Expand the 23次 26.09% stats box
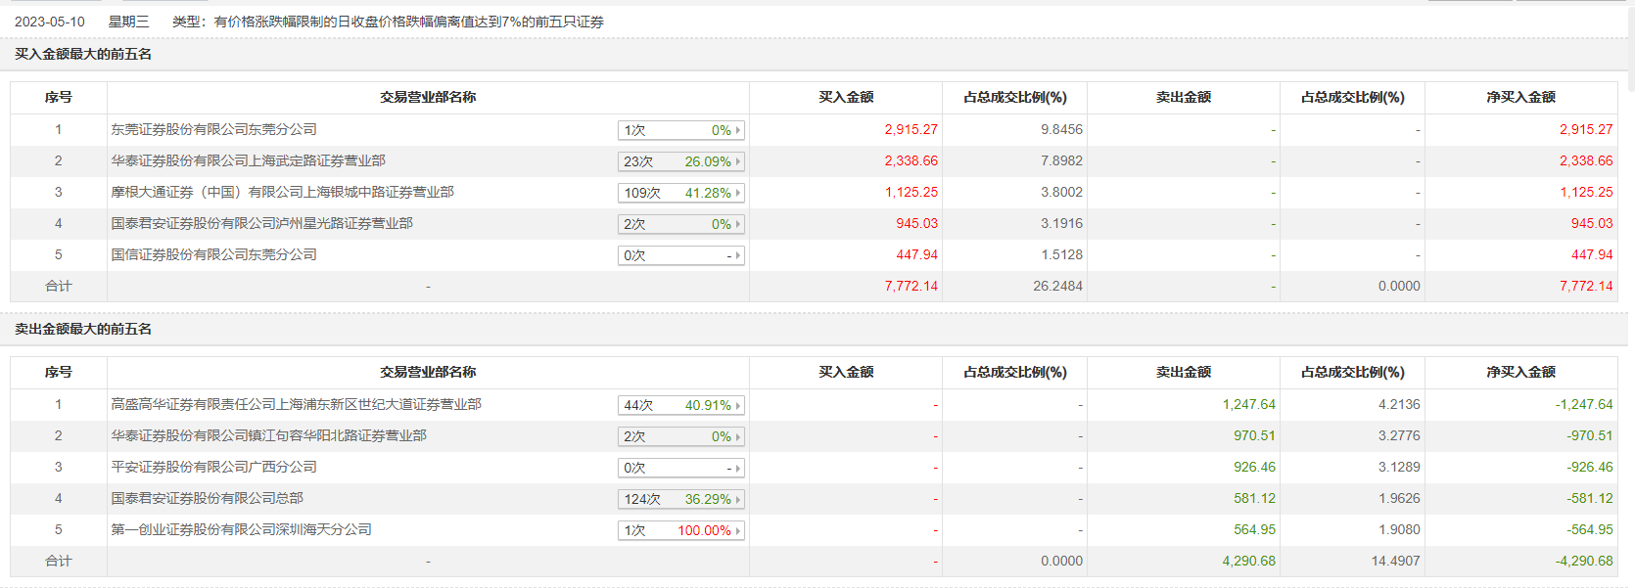 (x=681, y=161)
